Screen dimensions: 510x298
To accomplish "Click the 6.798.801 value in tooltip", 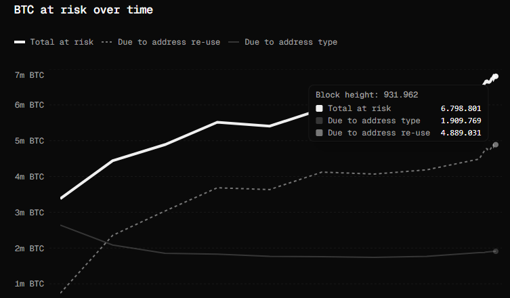I will [461, 108].
